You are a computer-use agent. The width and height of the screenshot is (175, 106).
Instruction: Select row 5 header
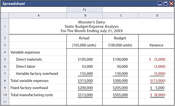5,59
